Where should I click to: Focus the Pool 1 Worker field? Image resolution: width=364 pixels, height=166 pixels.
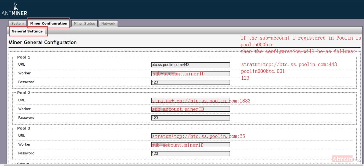[191, 74]
